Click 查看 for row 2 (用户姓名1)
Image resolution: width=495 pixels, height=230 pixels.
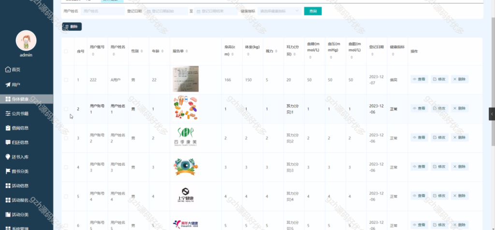coord(419,108)
